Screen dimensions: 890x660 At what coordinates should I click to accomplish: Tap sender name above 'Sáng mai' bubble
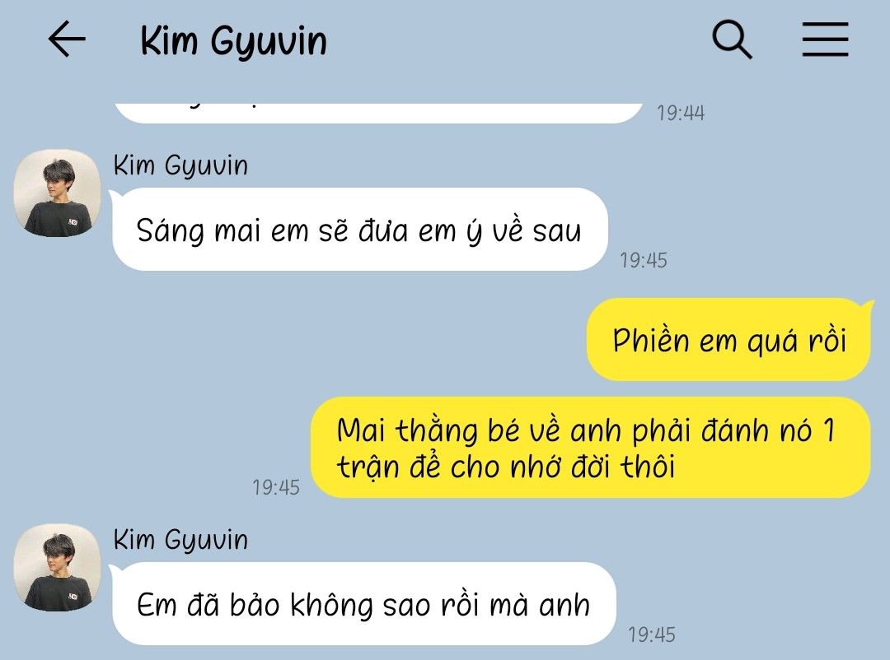tap(180, 165)
